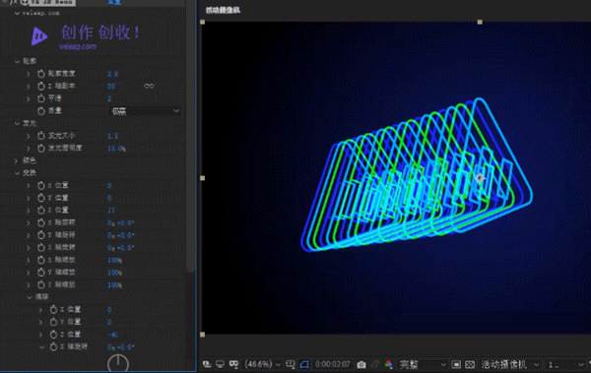Screen dimensions: 591x373
Task: Click the 发光透明度 value 15.0%
Action: (x=116, y=149)
